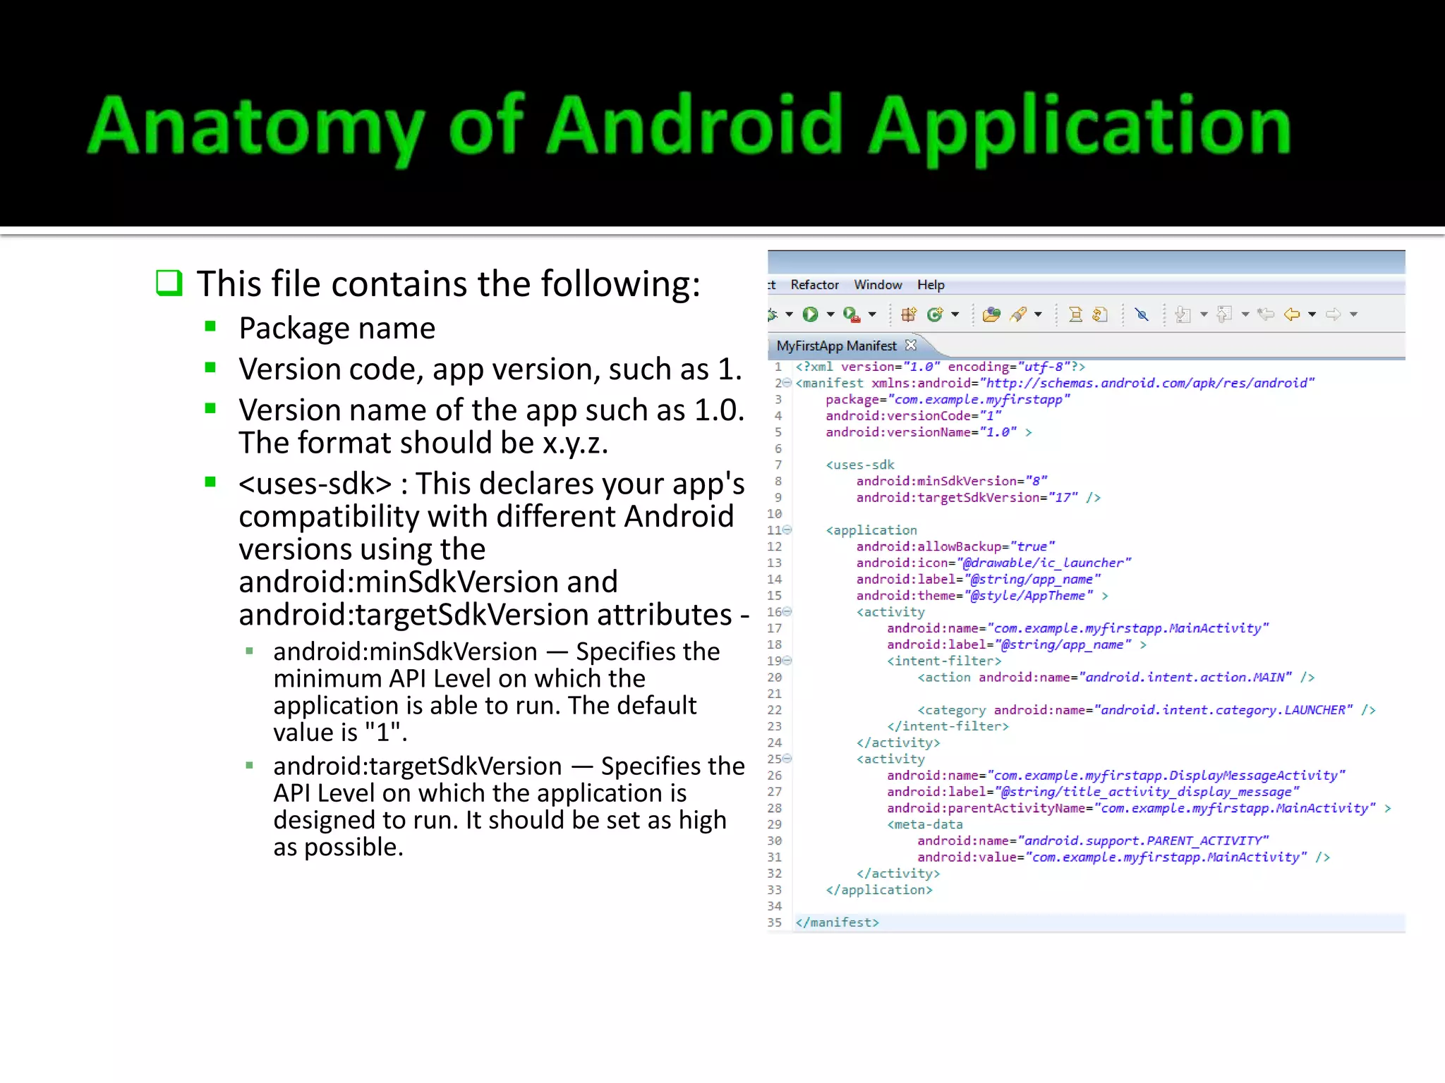Open the dropdown next to Back arrow
1445x1083 pixels.
click(x=1312, y=314)
